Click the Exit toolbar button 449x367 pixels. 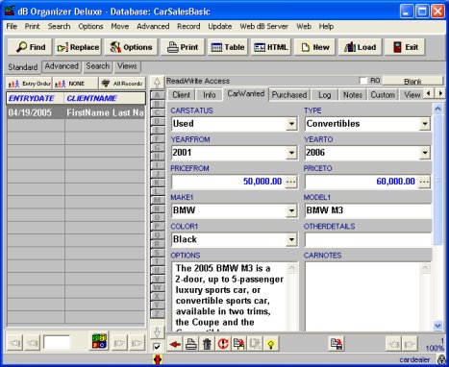(x=405, y=47)
